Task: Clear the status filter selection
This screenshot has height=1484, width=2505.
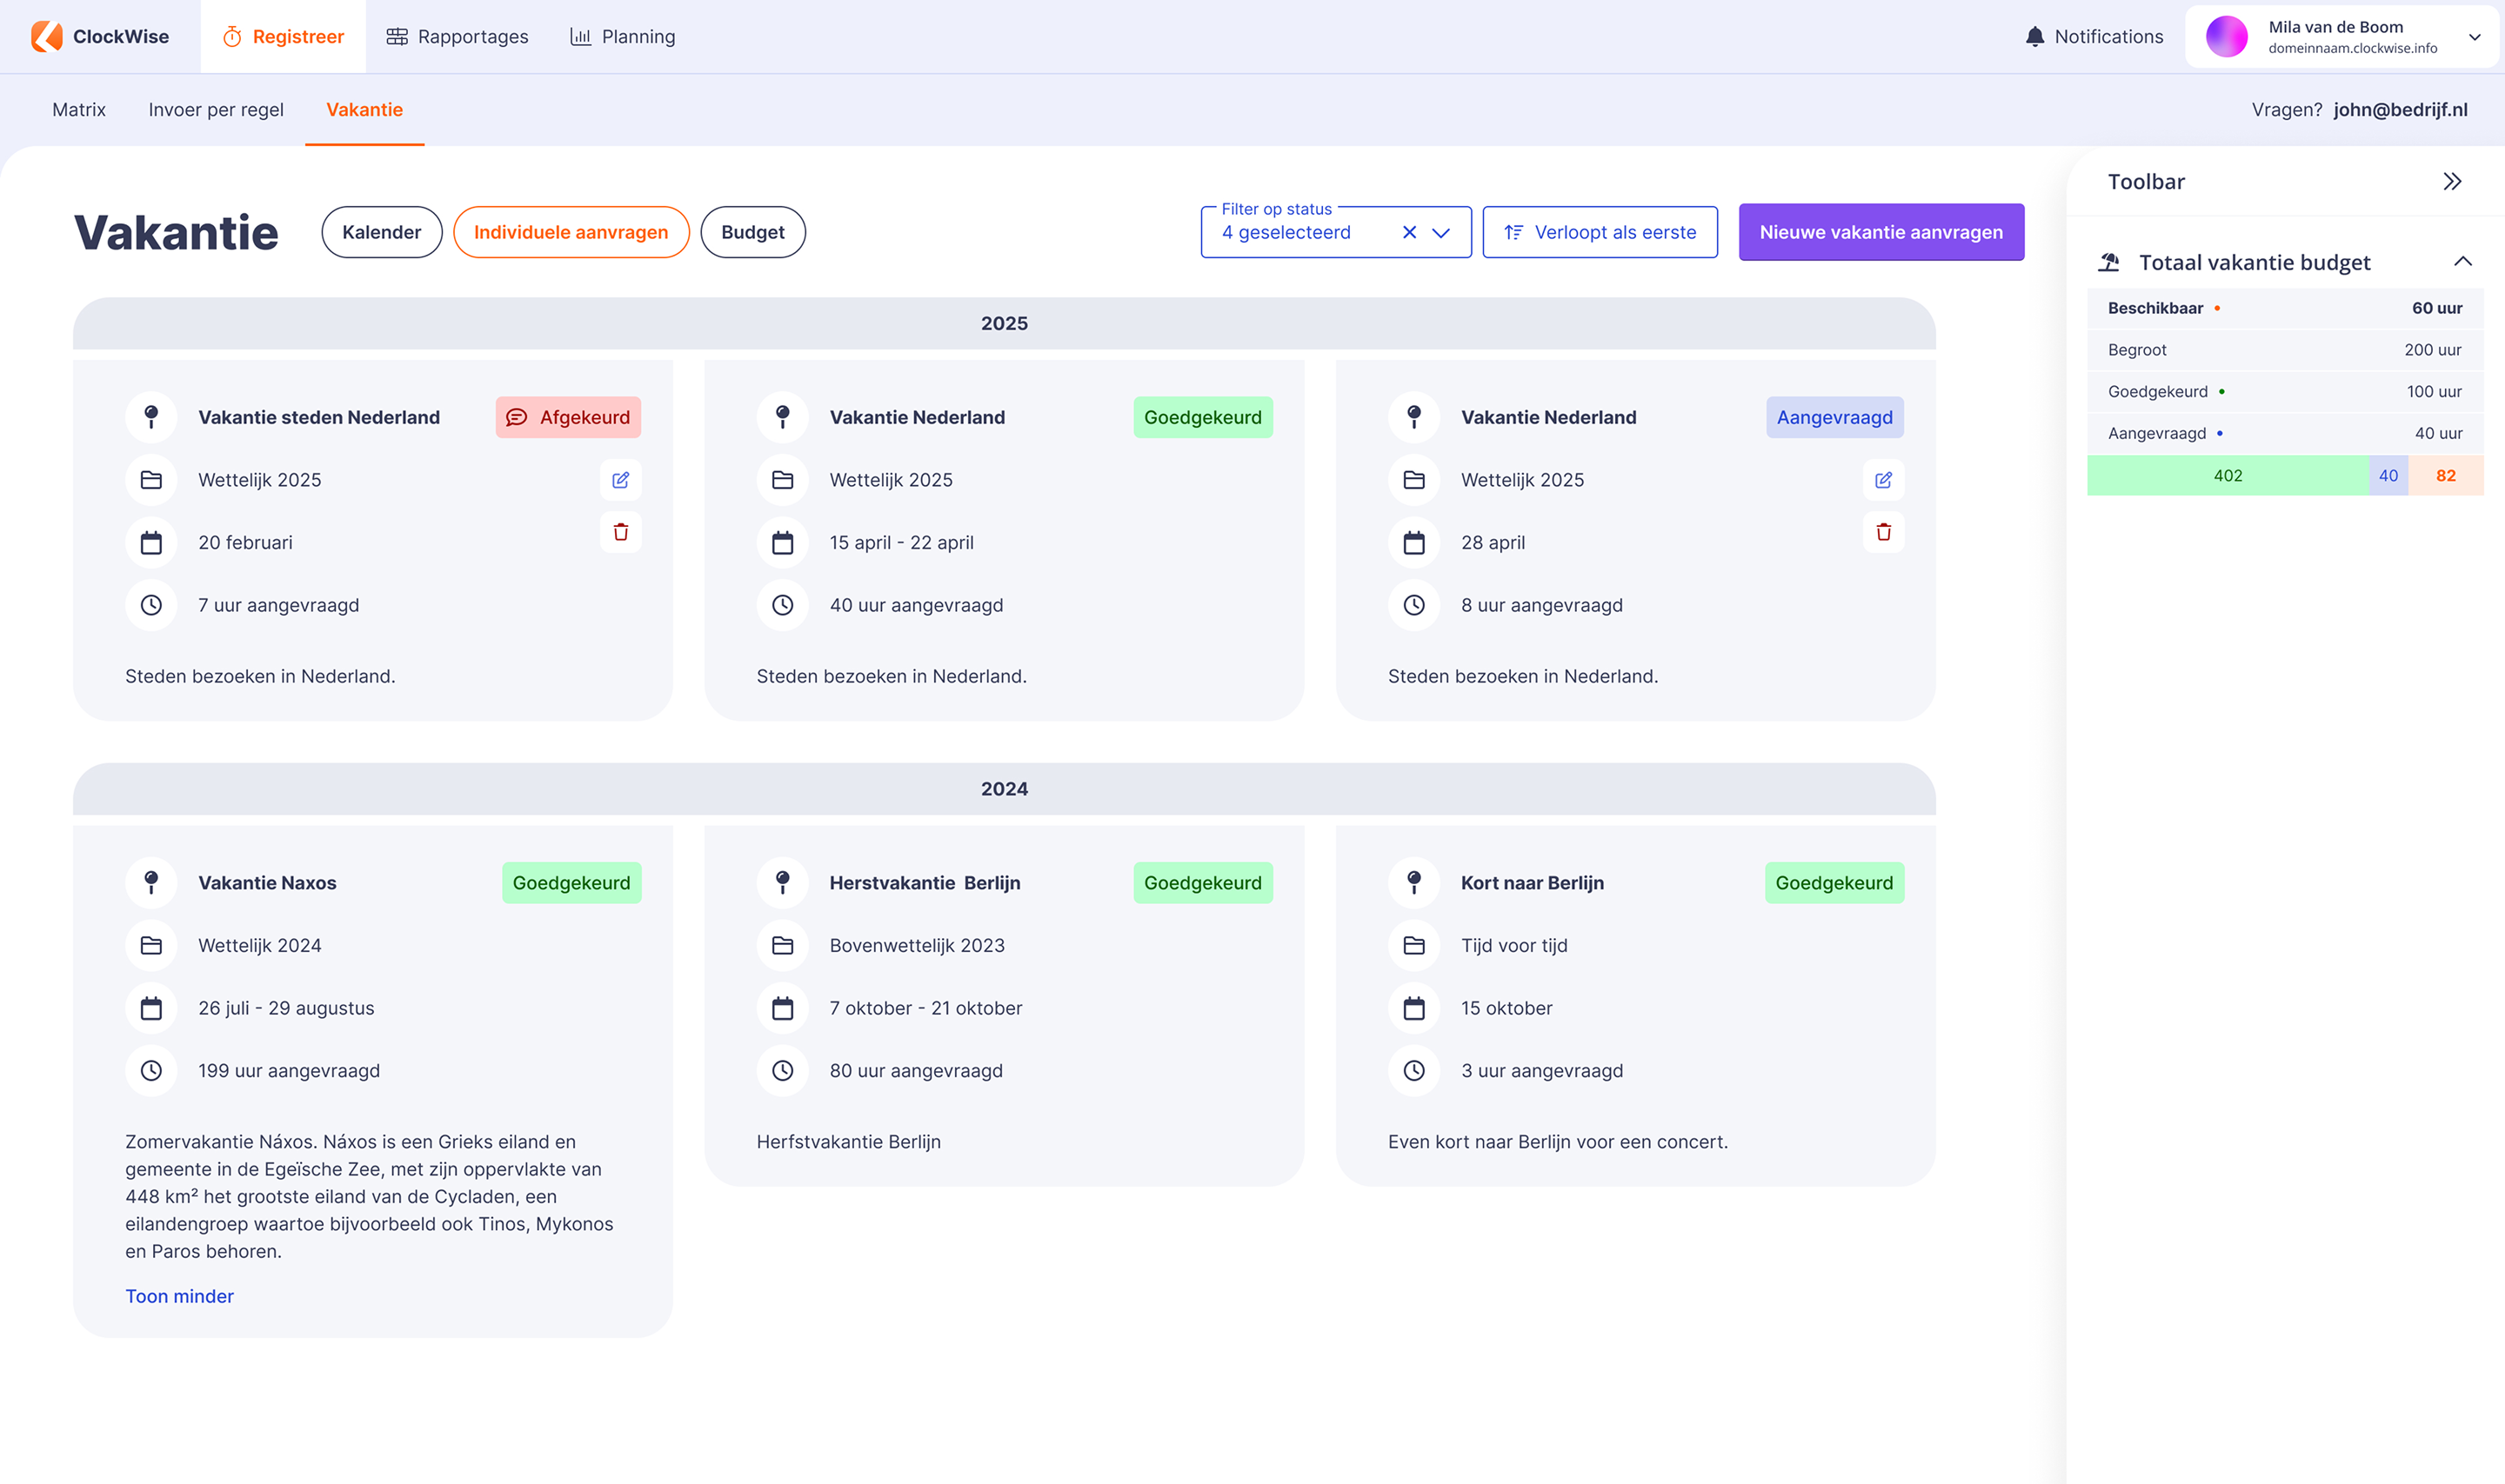Action: pos(1408,232)
